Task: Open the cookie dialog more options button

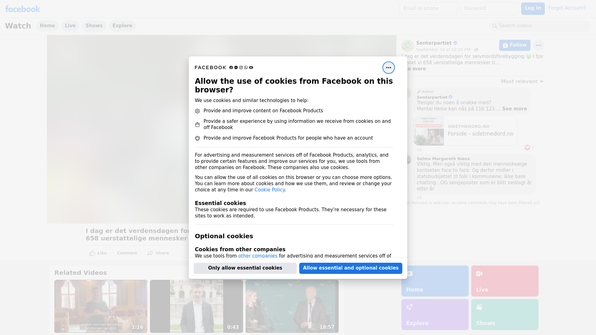Action: [388, 68]
